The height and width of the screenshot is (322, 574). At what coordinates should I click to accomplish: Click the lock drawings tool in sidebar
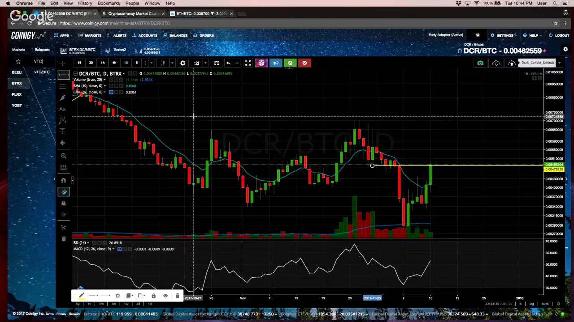pyautogui.click(x=63, y=203)
